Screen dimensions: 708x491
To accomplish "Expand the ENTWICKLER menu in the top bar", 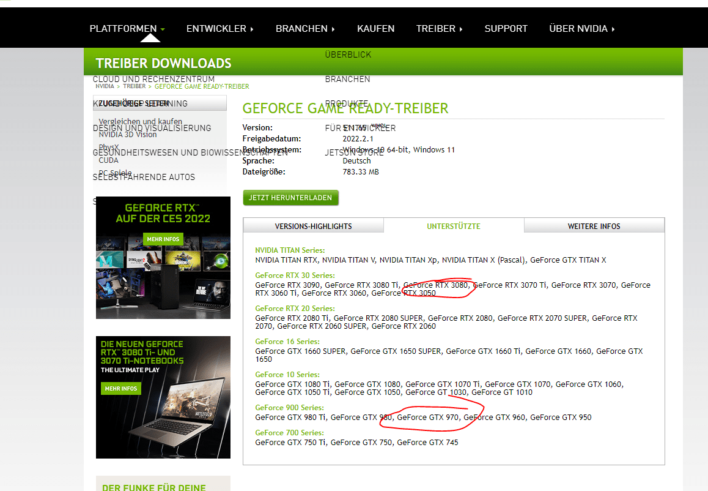I will [x=220, y=29].
